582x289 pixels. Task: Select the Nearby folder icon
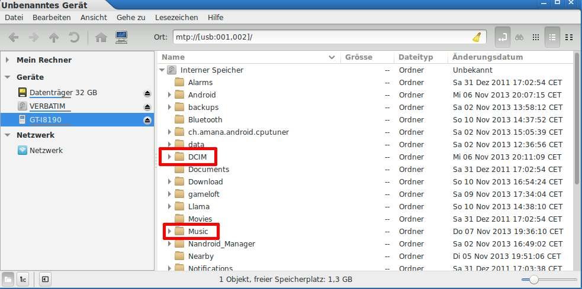click(179, 256)
